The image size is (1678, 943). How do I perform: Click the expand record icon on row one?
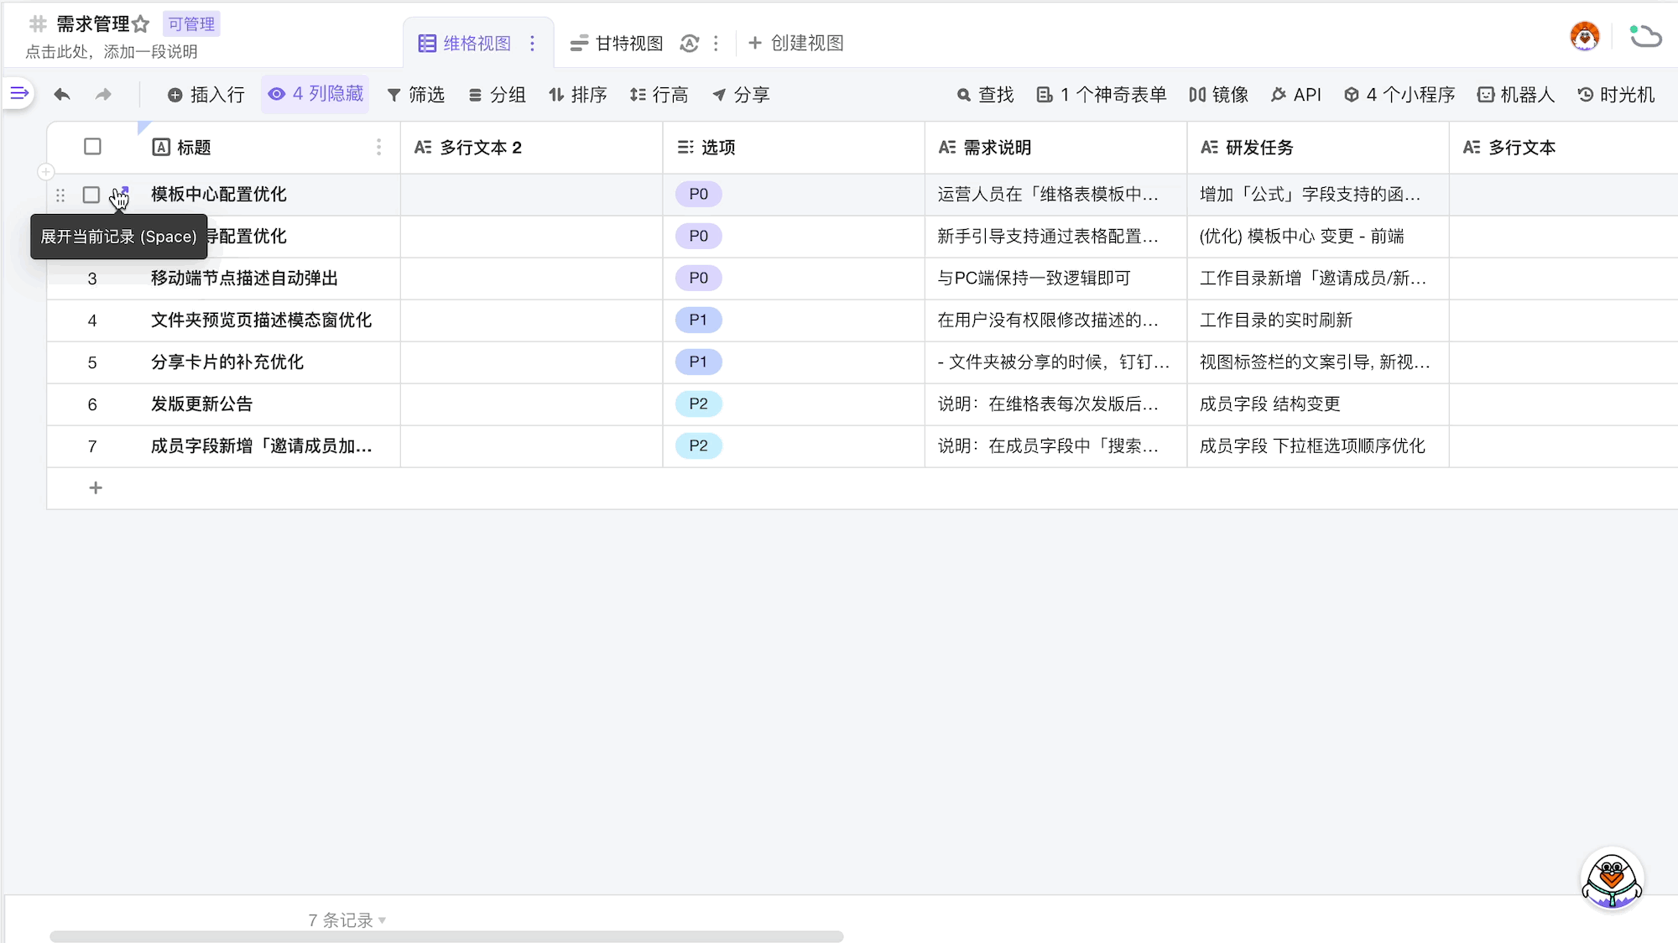pyautogui.click(x=122, y=193)
